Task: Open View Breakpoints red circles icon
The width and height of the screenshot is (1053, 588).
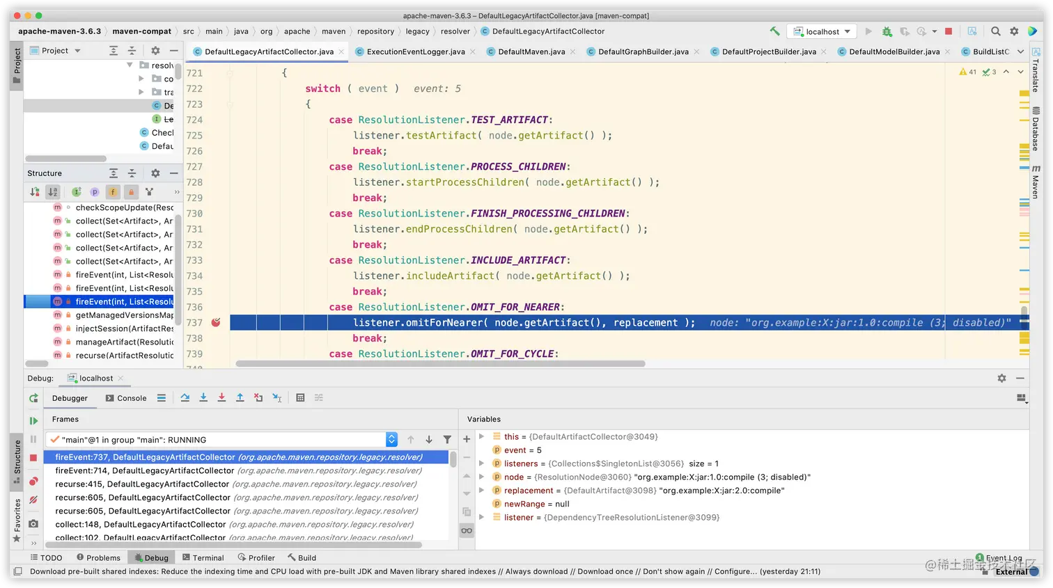Action: (33, 482)
